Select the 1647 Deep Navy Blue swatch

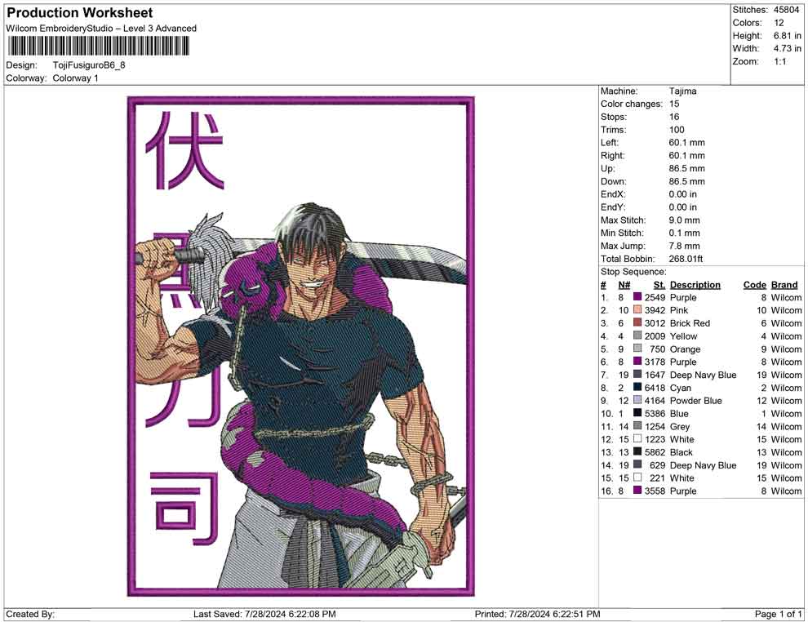[637, 374]
